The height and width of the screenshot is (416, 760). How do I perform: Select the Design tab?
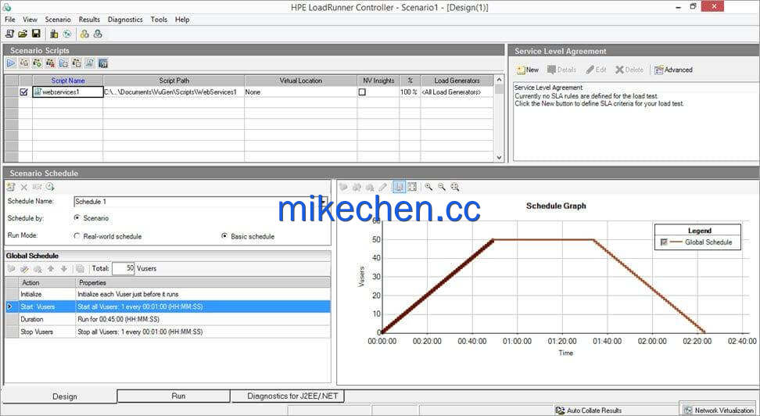point(59,396)
